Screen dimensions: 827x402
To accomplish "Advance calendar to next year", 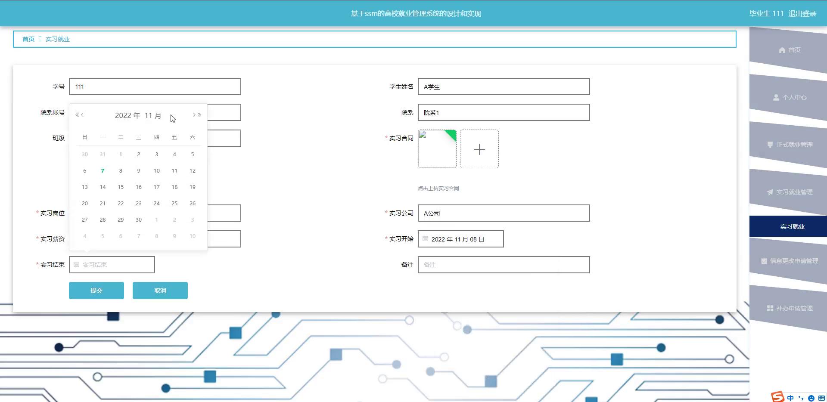I will 199,115.
